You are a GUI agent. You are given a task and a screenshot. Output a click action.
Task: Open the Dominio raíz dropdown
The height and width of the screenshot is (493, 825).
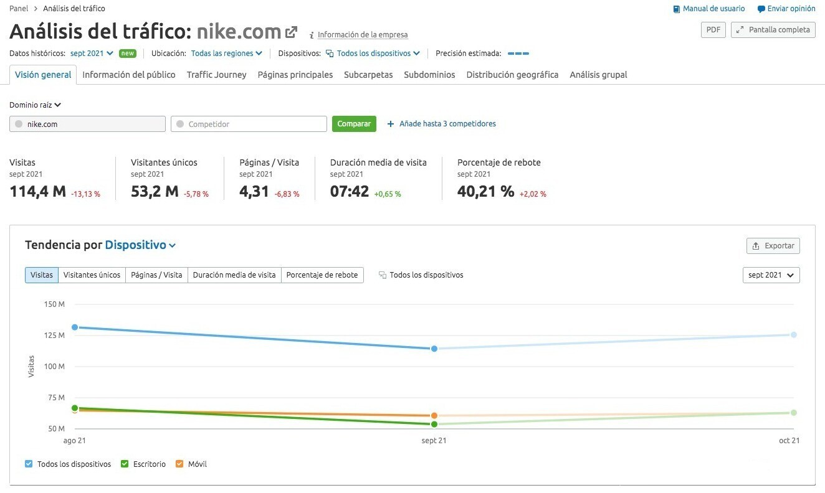[36, 105]
